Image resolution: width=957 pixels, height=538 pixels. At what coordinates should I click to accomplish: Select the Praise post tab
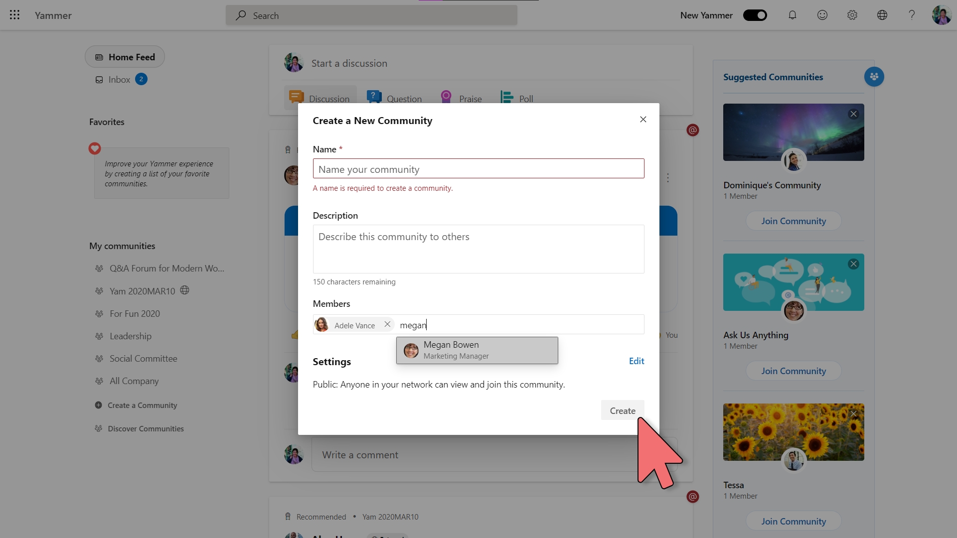pos(461,98)
